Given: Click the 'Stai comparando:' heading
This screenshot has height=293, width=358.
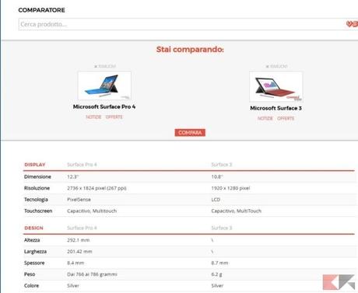Looking at the screenshot, I should [x=190, y=49].
